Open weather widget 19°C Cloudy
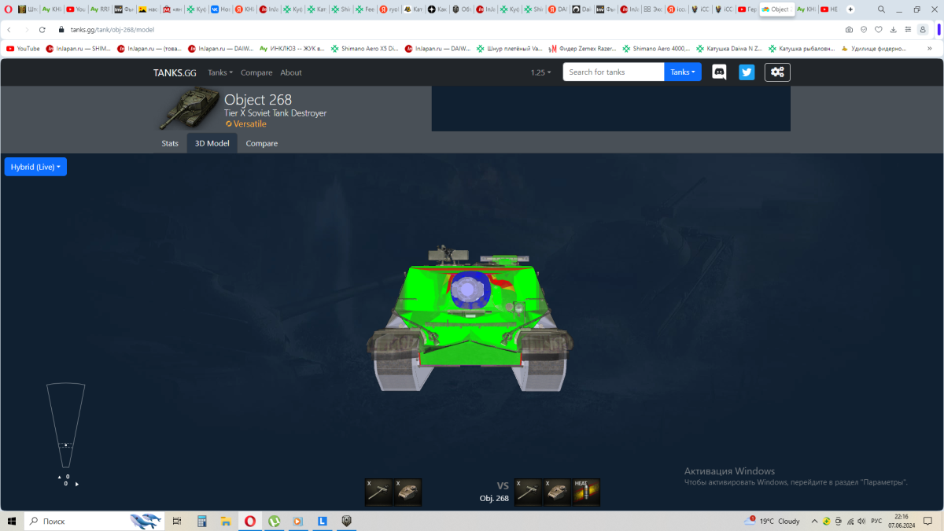The image size is (944, 531). tap(772, 521)
